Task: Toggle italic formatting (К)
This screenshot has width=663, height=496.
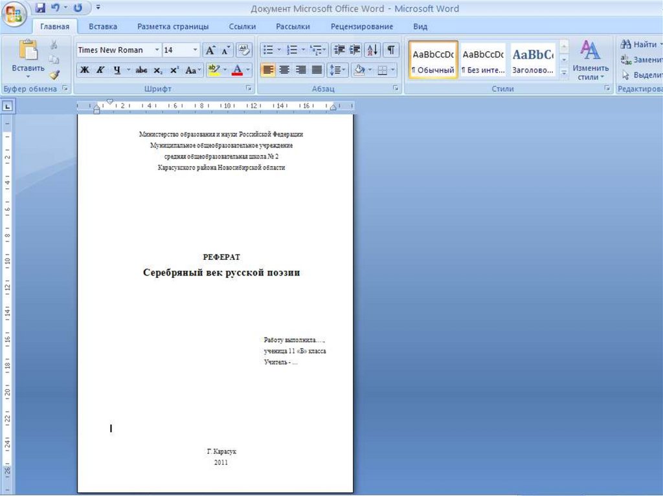Action: tap(100, 70)
